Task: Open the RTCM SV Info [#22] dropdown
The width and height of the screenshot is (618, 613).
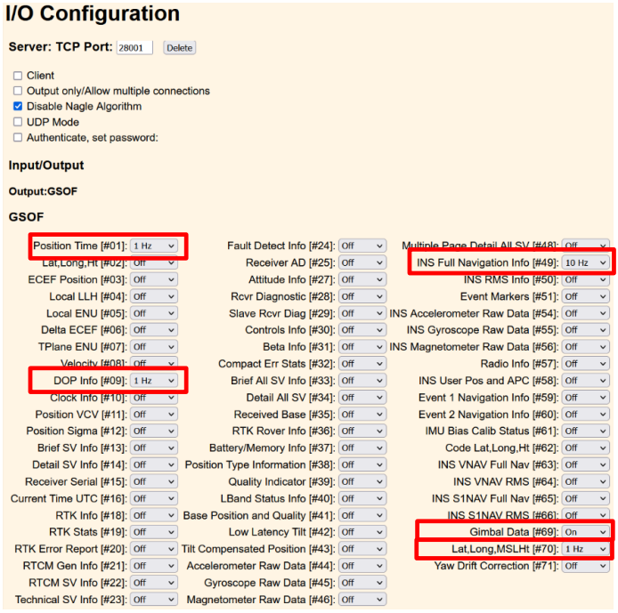Action: (154, 583)
